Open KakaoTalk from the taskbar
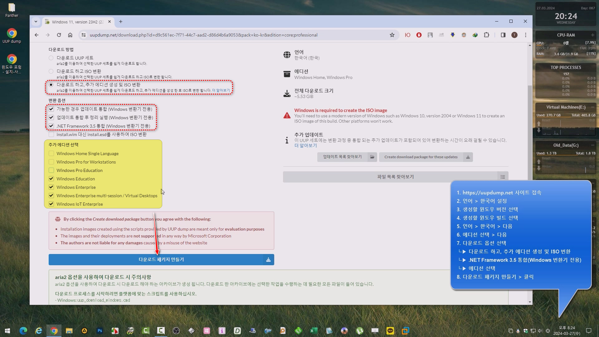 390,330
